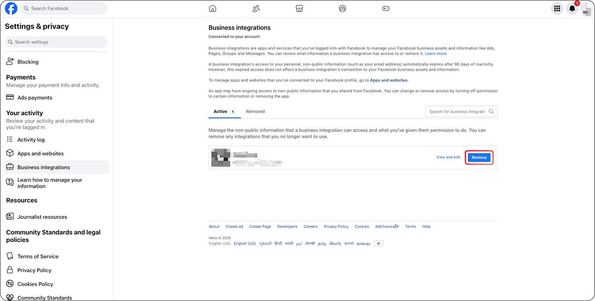Open Help footer link
The image size is (595, 301).
pyautogui.click(x=426, y=227)
